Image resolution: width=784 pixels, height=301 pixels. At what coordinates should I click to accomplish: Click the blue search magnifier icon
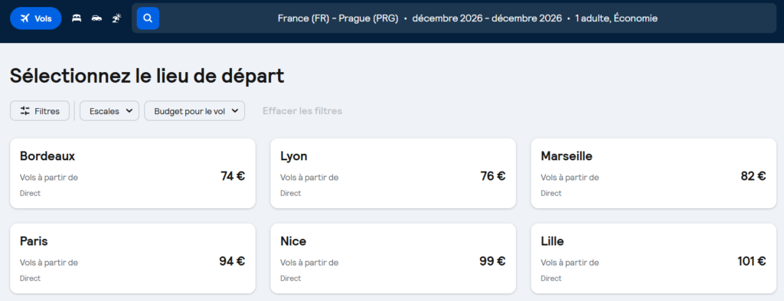click(x=148, y=18)
